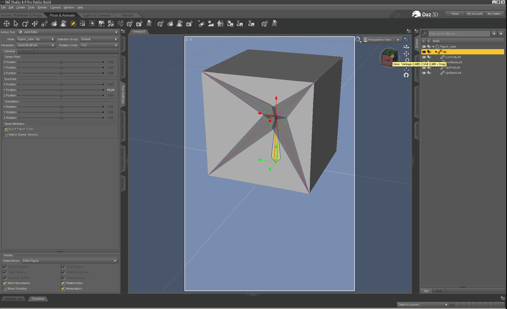Screen dimensions: 507x309
Task: Open the Perspective View camera dropdown
Action: 382,40
